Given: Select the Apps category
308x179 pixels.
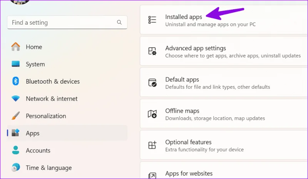Looking at the screenshot, I should click(67, 133).
